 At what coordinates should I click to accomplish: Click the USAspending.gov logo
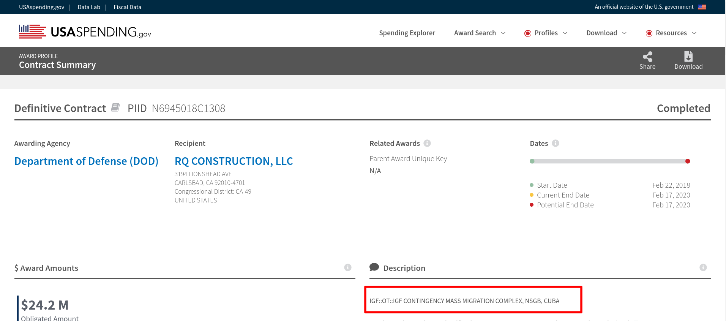85,32
